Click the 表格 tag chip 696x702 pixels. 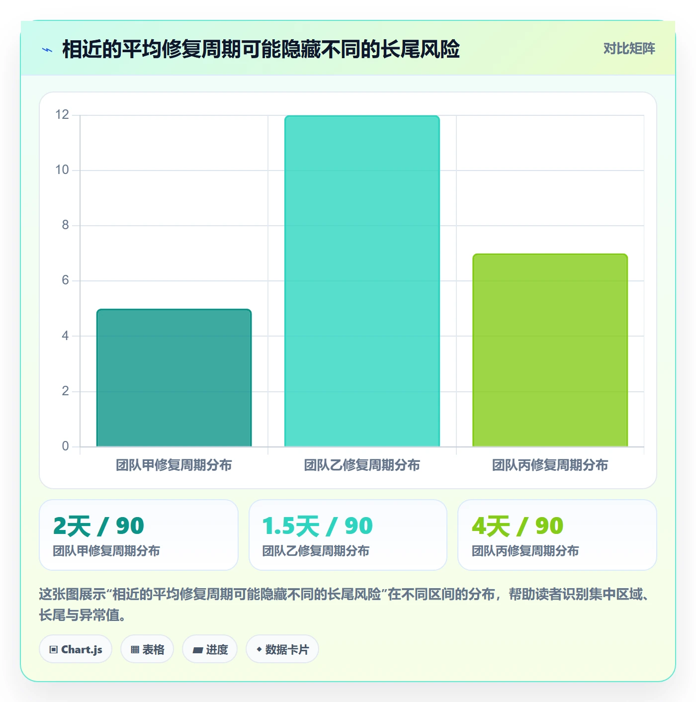click(x=147, y=649)
